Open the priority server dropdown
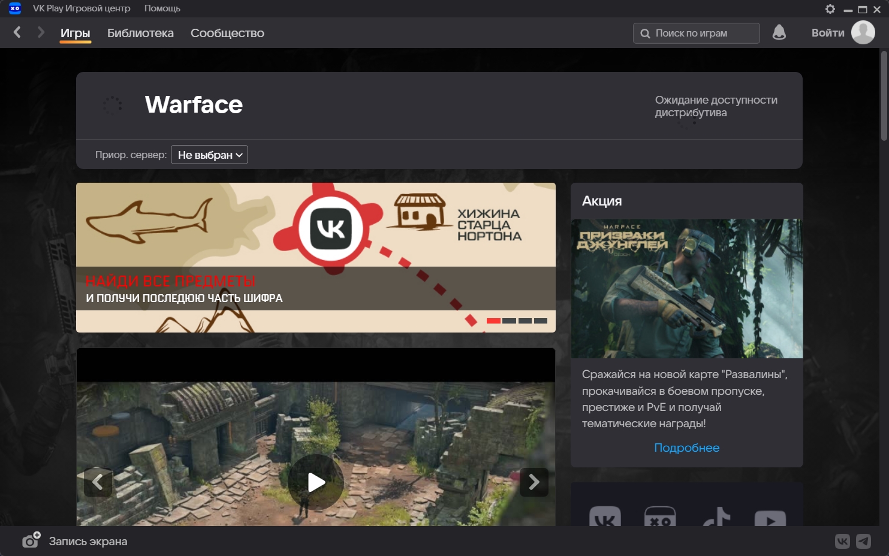The height and width of the screenshot is (556, 889). tap(209, 155)
